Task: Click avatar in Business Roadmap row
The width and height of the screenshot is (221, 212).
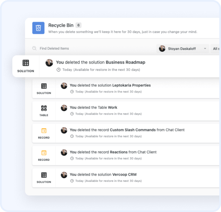Action: pos(49,63)
